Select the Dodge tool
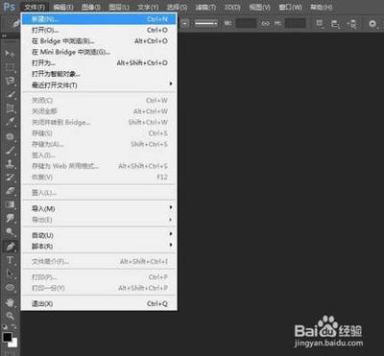Viewport: 384px width, 356px height. tap(10, 232)
